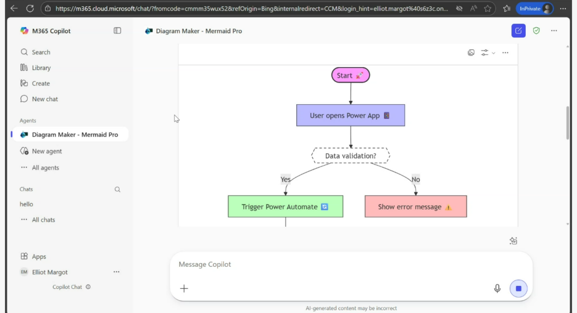Viewport: 577px width, 313px height.
Task: Export the diagram as image icon
Action: 471,52
